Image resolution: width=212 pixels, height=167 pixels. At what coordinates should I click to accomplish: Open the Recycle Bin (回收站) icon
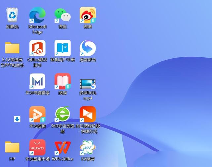pos(12,15)
